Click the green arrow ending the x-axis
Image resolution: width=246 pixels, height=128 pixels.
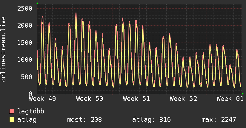coord(243,94)
